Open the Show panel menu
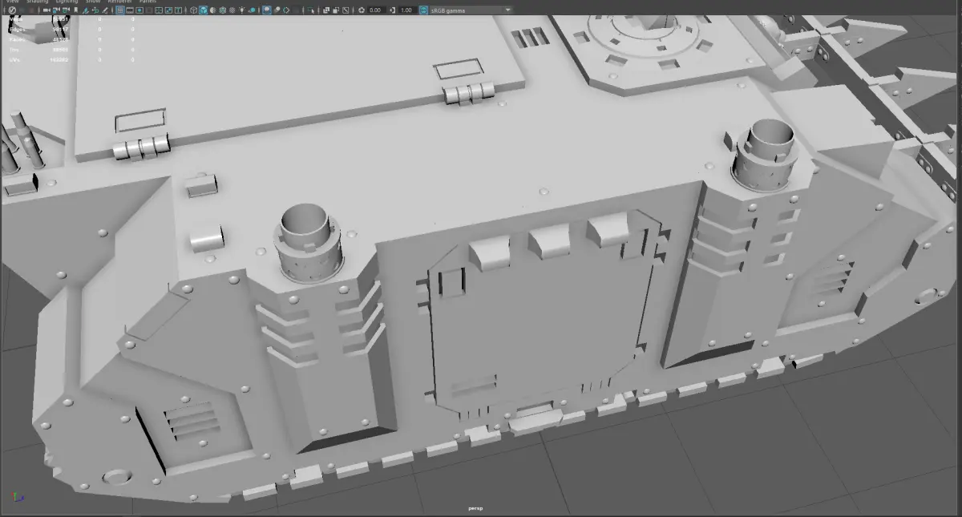Image resolution: width=962 pixels, height=517 pixels. click(x=93, y=2)
